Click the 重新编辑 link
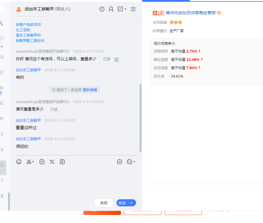Image resolution: width=263 pixels, height=223 pixels. [90, 90]
